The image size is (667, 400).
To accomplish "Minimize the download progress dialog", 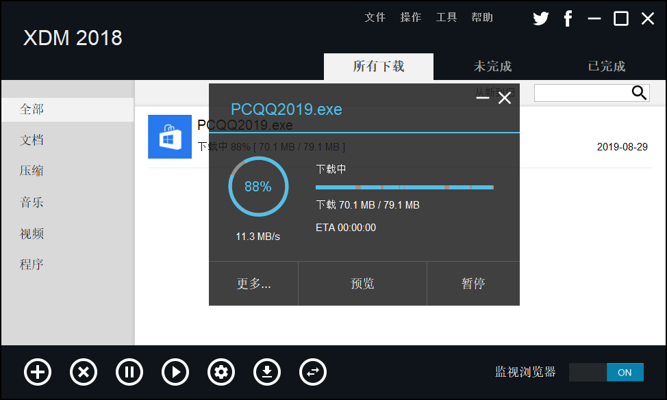I will [x=482, y=98].
